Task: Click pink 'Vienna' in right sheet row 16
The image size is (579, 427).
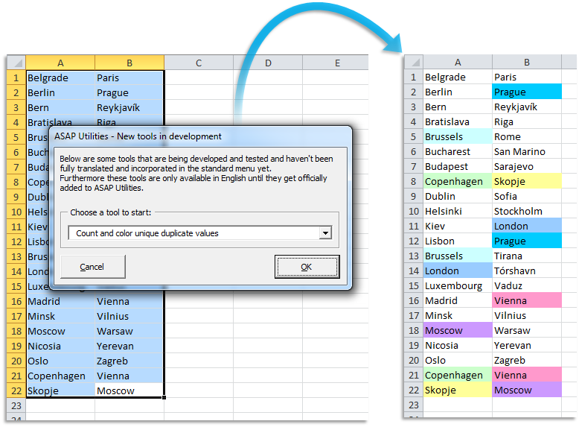Action: pos(527,300)
